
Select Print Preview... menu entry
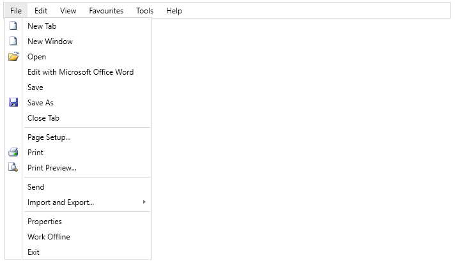pos(79,168)
